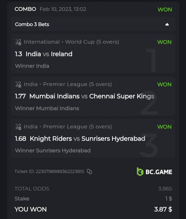The width and height of the screenshot is (186, 219).
Task: Click cricket icon beside International World Cup
Action: tap(18, 42)
